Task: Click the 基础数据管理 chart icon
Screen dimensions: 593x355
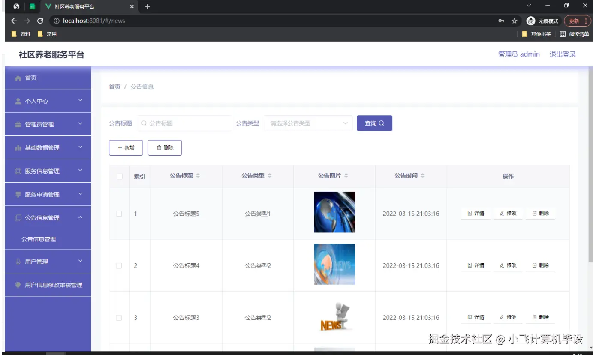Action: (18, 147)
